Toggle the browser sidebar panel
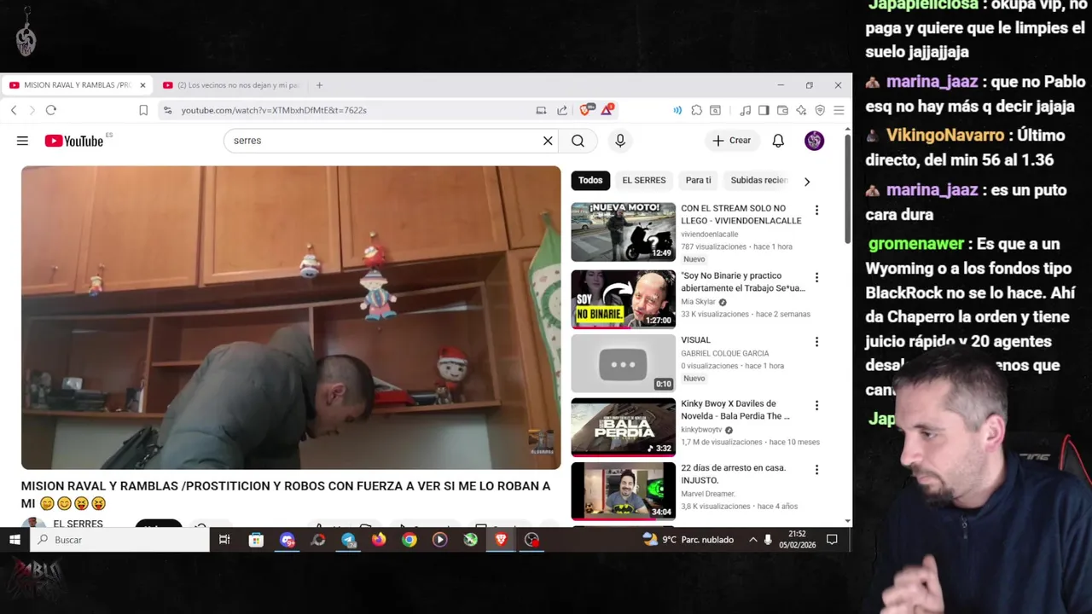The image size is (1092, 614). [764, 110]
